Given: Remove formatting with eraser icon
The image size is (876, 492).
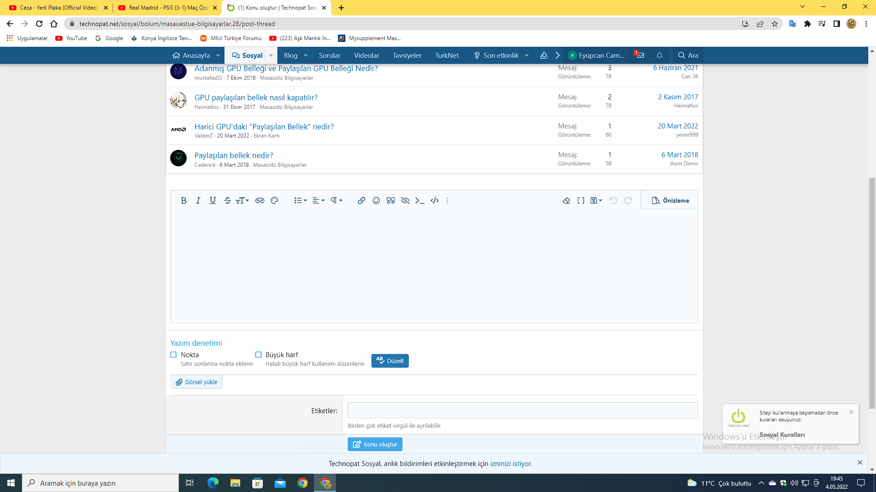Looking at the screenshot, I should click(566, 200).
